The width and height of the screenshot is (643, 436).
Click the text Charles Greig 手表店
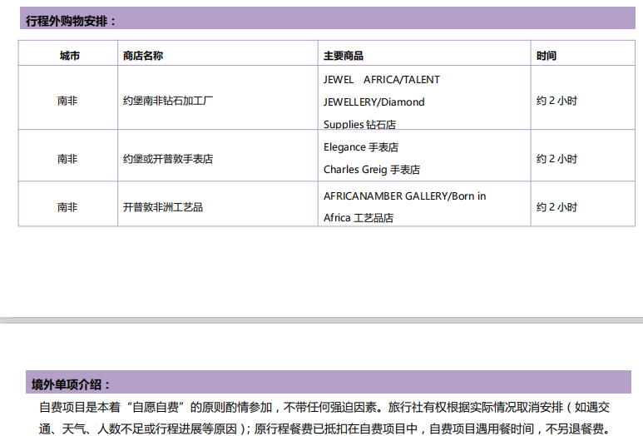click(x=372, y=170)
